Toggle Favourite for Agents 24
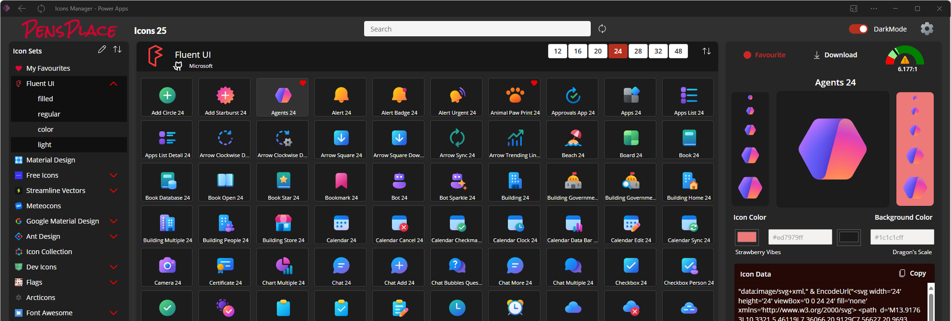The image size is (951, 321). tap(764, 55)
